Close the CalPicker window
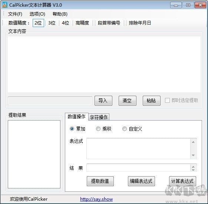208x204 pixels. coord(200,5)
